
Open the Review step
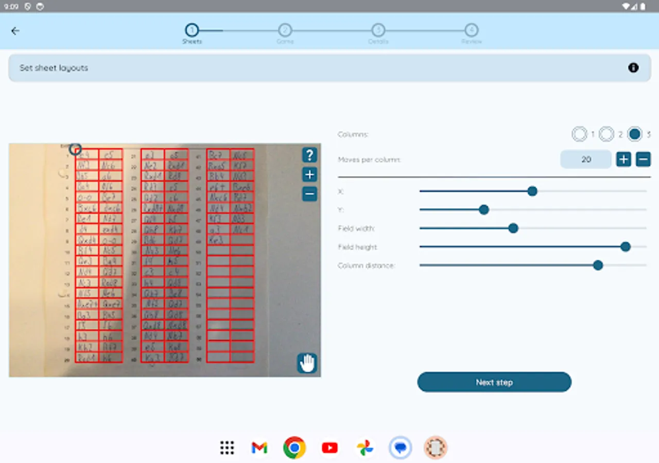pyautogui.click(x=472, y=30)
